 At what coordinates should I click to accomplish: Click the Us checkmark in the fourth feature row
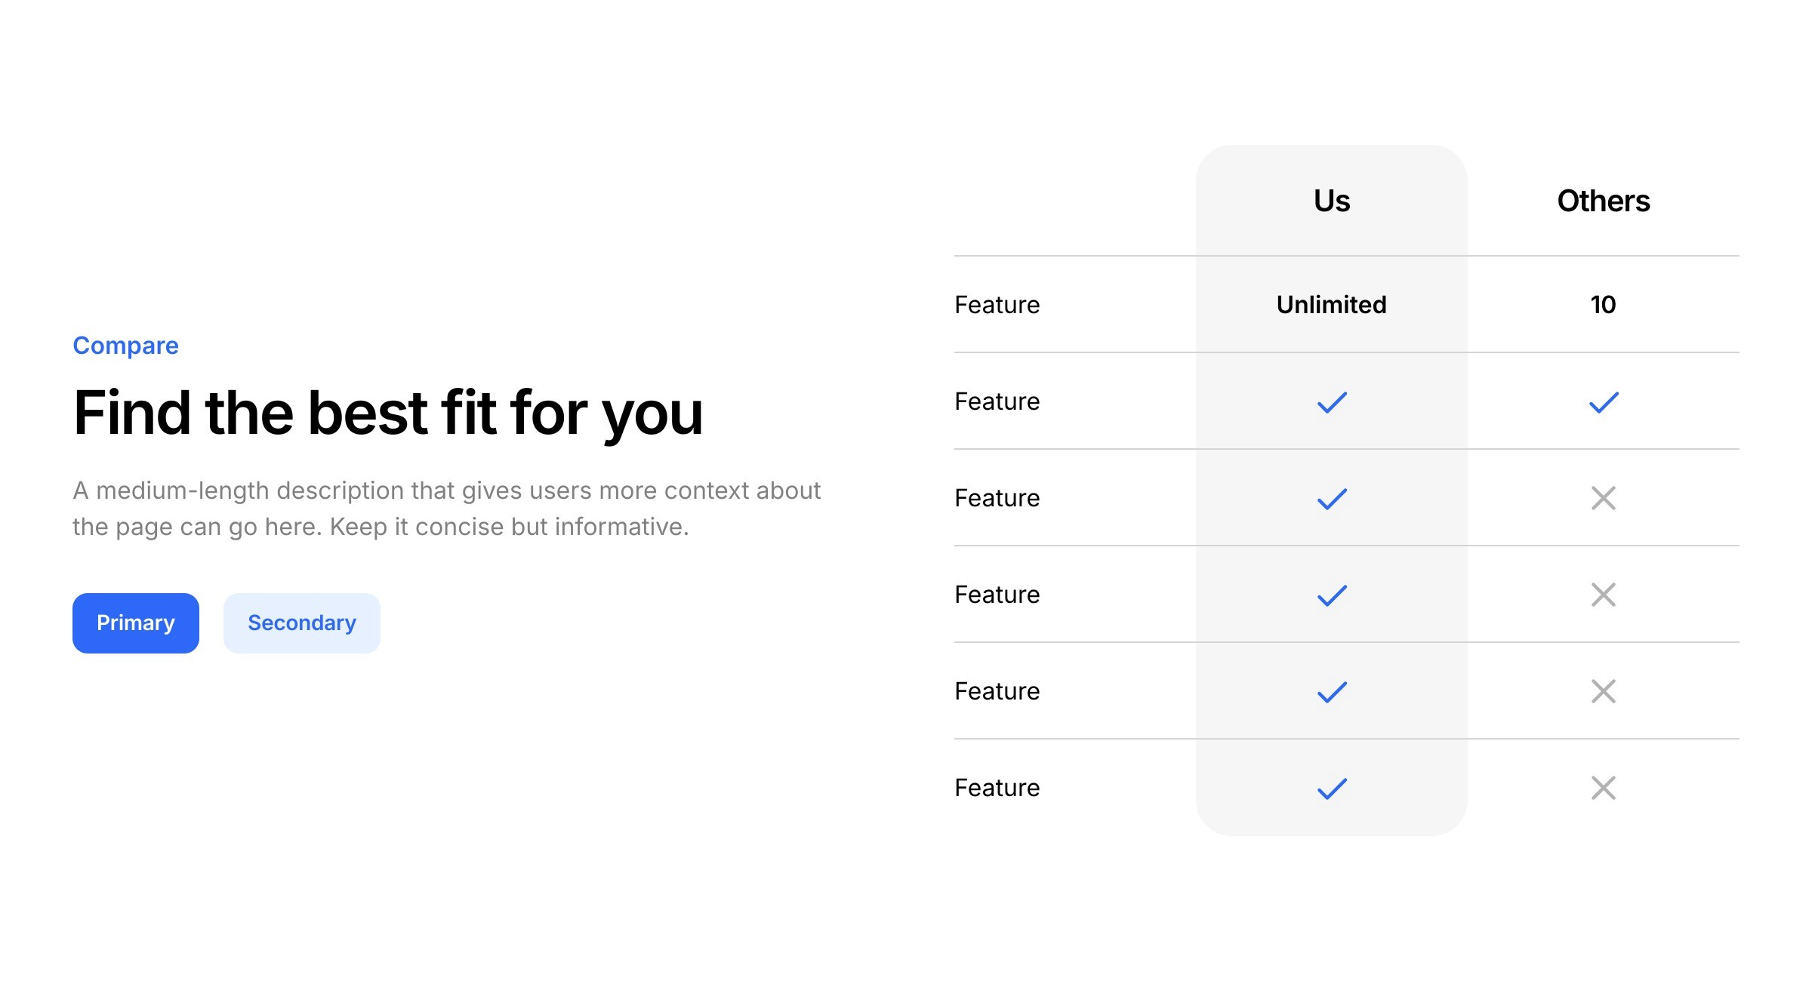click(1332, 595)
